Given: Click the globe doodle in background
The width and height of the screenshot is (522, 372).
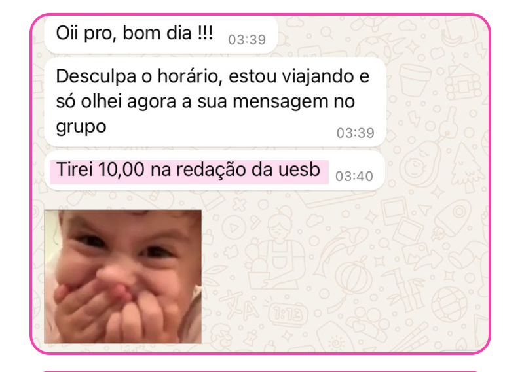Looking at the screenshot, I should (x=449, y=305).
